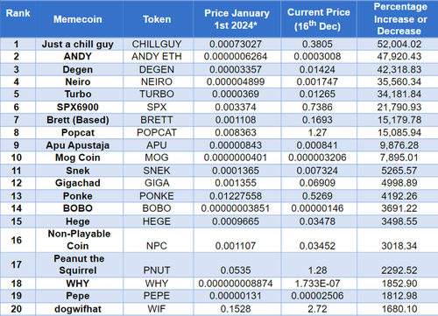Viewport: 438px width, 316px height.
Task: Click the Current Price (16th Dec) header
Action: [x=318, y=19]
